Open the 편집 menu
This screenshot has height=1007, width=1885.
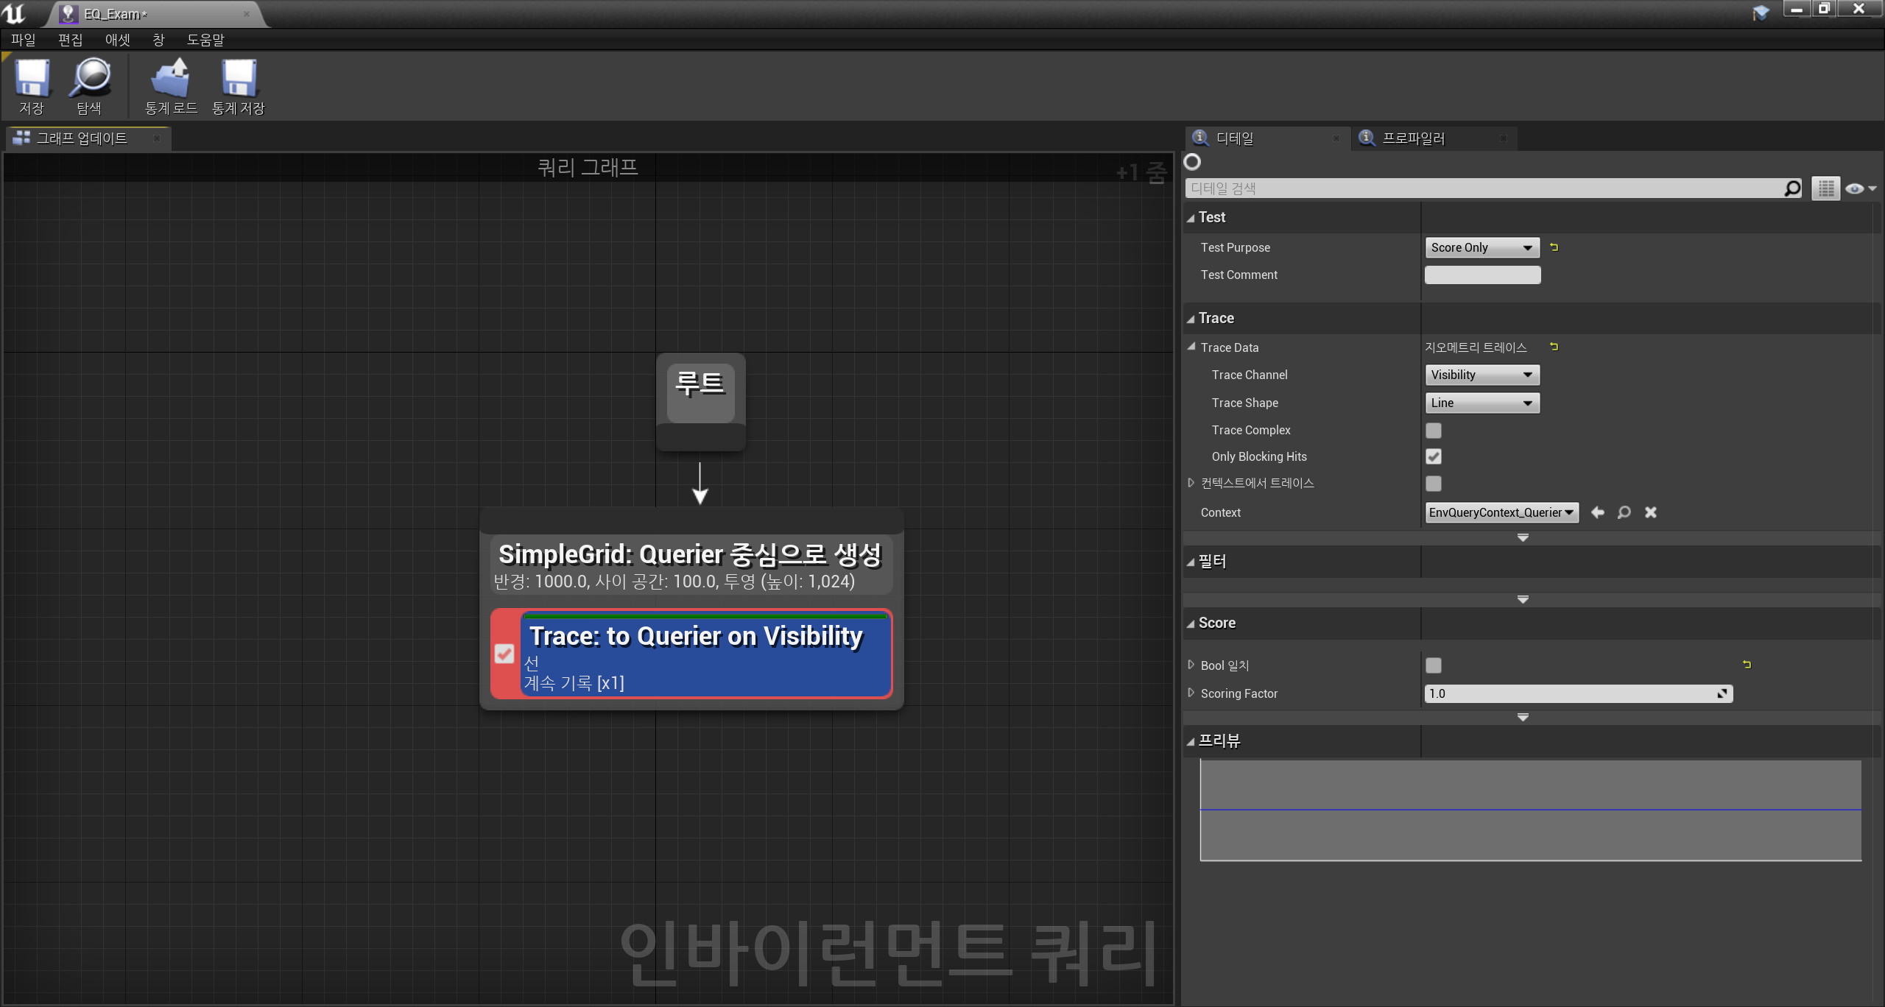point(70,40)
